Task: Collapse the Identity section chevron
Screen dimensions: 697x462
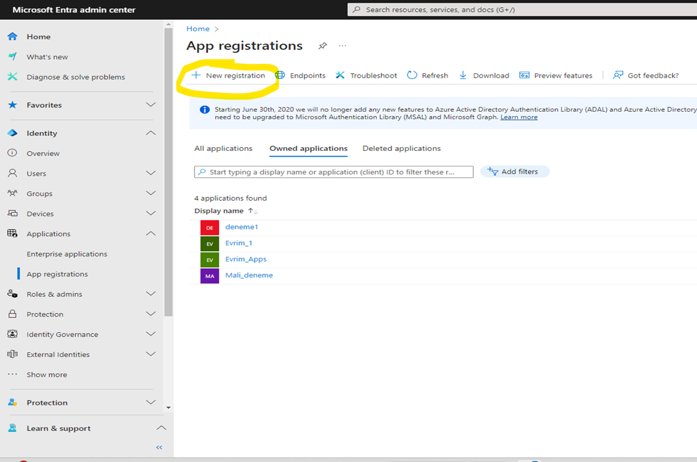Action: click(151, 133)
